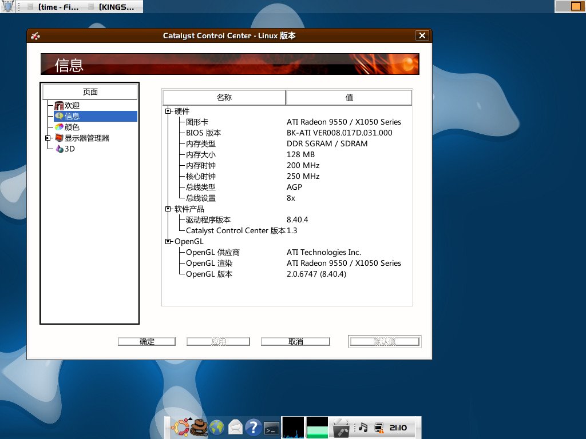Collapse the 软件产品 tree section
Screen dimensions: 586x439
pyautogui.click(x=168, y=209)
